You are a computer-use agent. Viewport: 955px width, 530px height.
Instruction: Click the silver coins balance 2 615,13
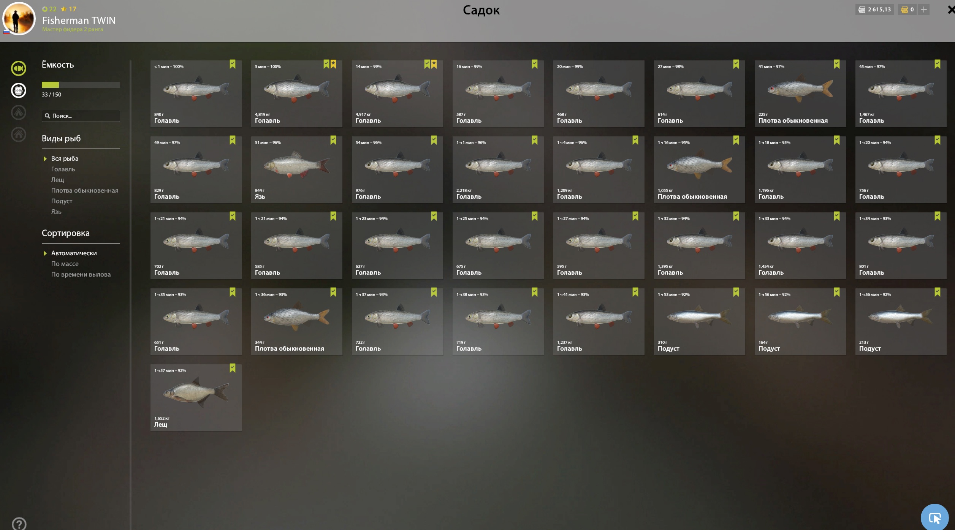pos(875,9)
